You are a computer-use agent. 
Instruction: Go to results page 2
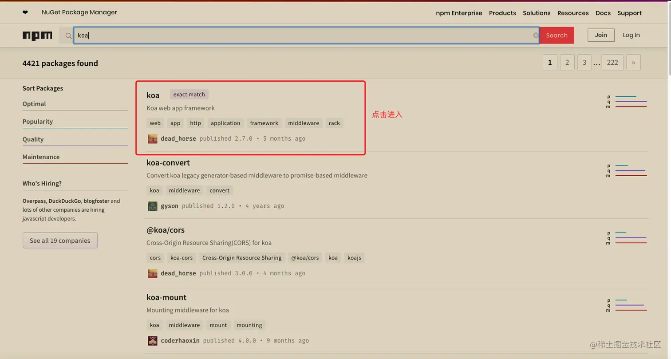tap(567, 63)
